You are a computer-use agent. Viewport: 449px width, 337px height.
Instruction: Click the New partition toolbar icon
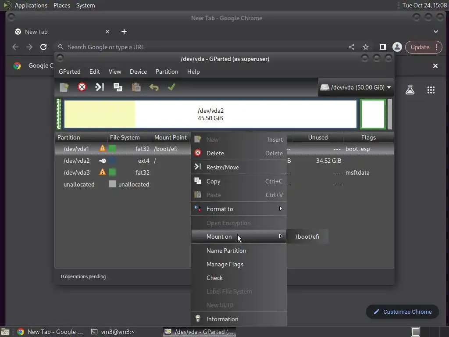click(x=64, y=87)
